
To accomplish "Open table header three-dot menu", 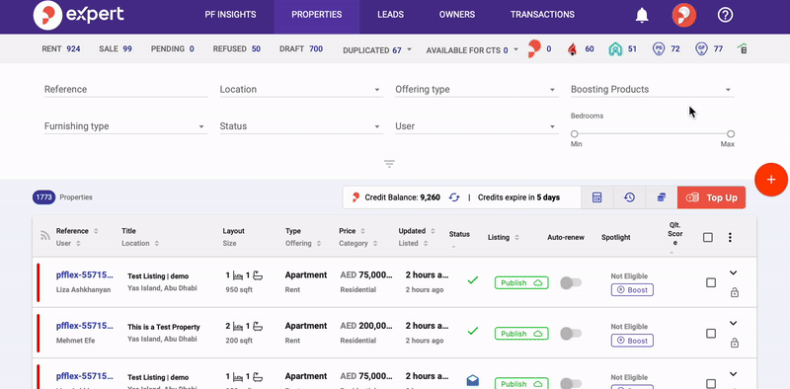I will click(x=730, y=237).
